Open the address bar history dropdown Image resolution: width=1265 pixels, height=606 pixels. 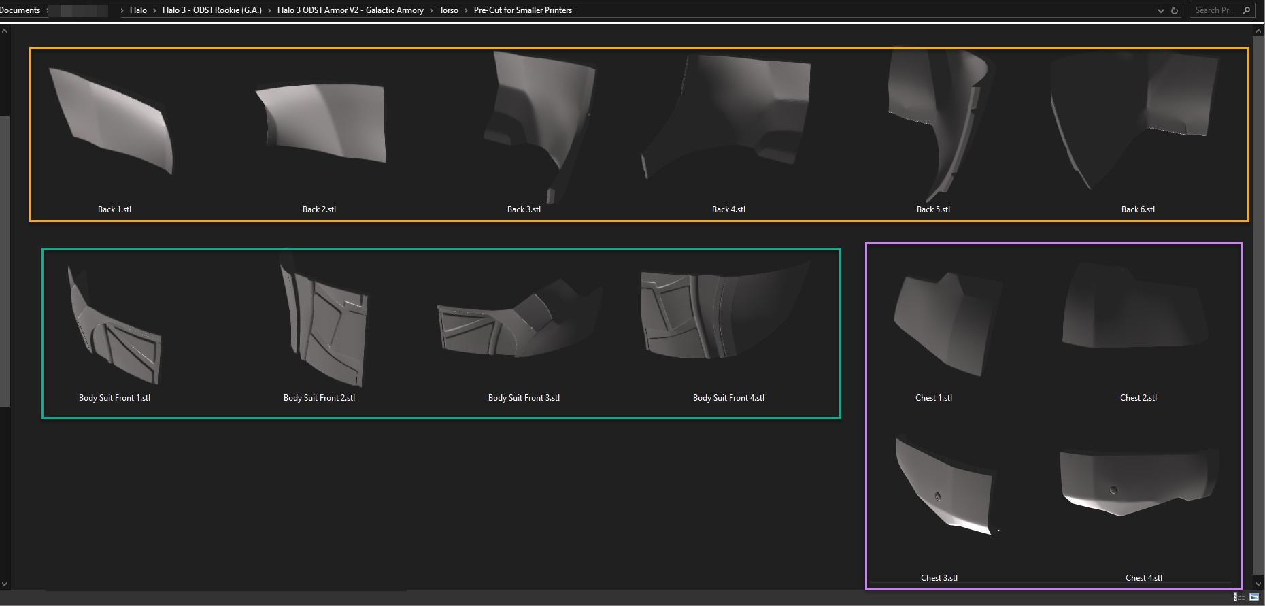point(1161,10)
